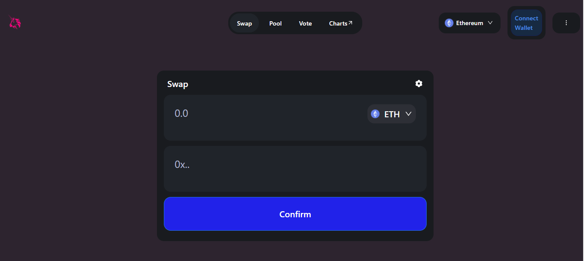Click the Connect Wallet button

point(527,23)
